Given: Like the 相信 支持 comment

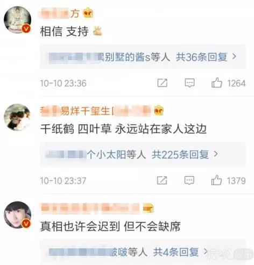Looking at the screenshot, I should (x=217, y=83).
